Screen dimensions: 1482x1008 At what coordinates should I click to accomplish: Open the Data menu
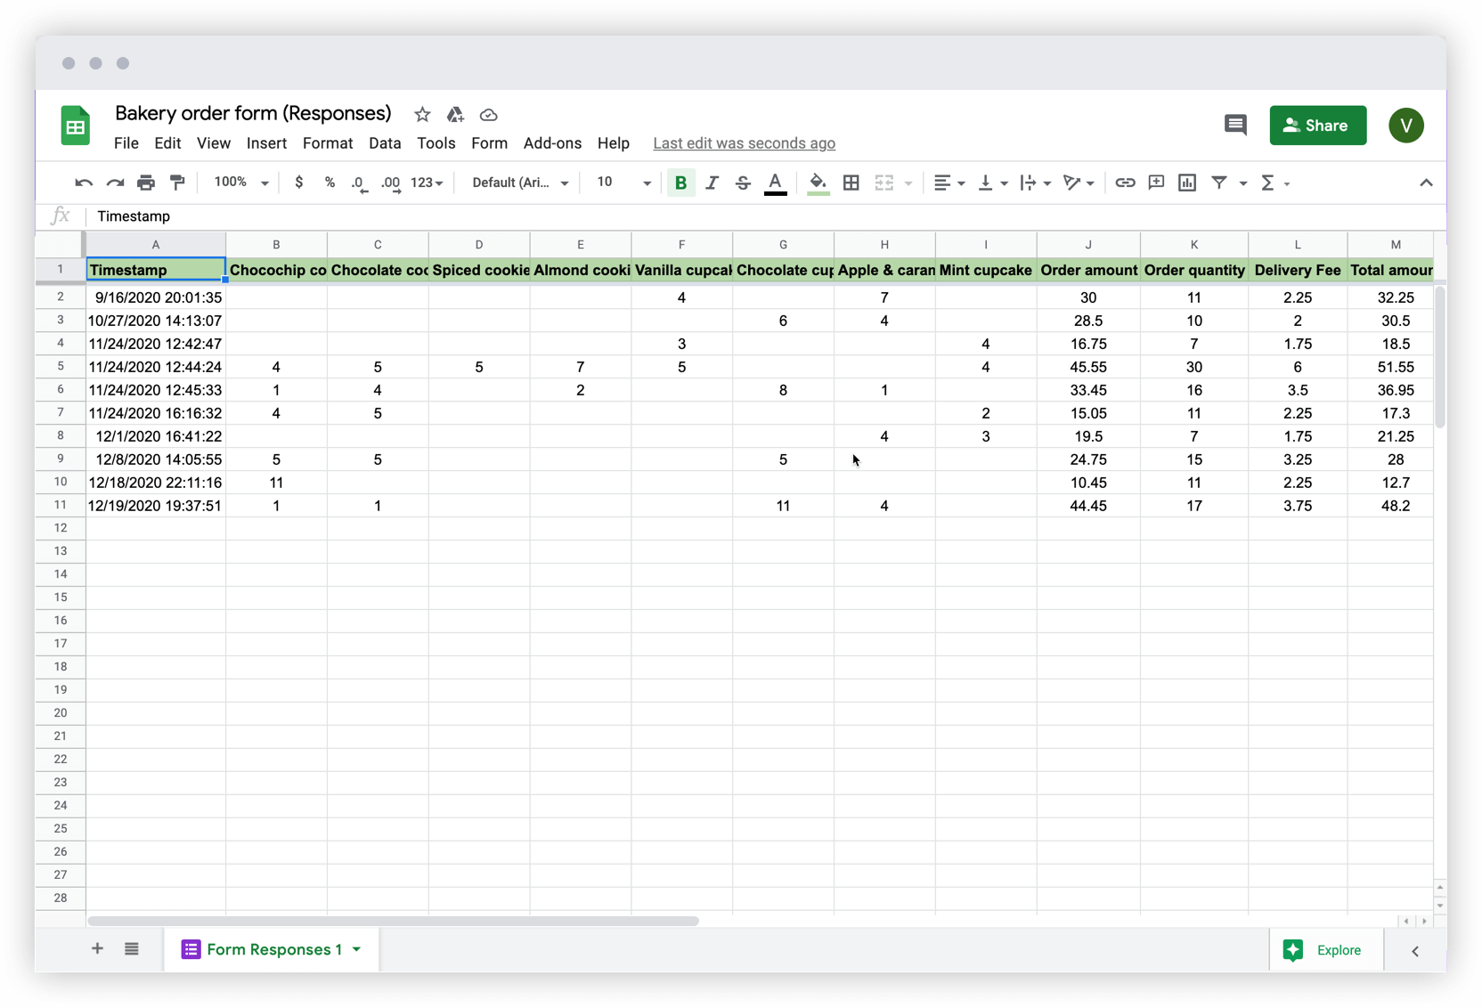tap(385, 143)
